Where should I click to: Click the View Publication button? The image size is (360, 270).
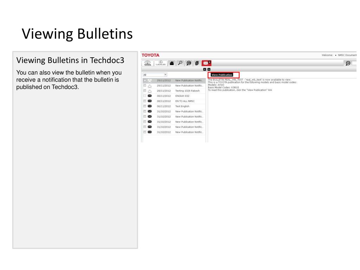pos(222,75)
